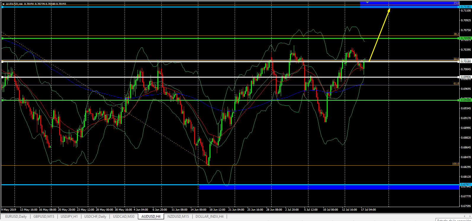This screenshot has height=221, width=472.
Task: Open the USDCHF,Daily chart tab
Action: pyautogui.click(x=95, y=217)
